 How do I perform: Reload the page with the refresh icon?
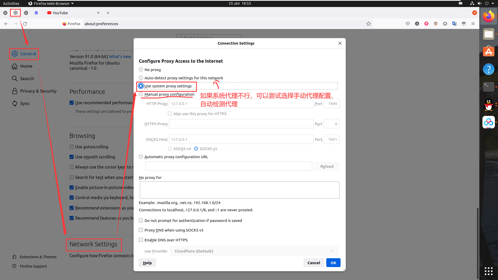(x=25, y=24)
